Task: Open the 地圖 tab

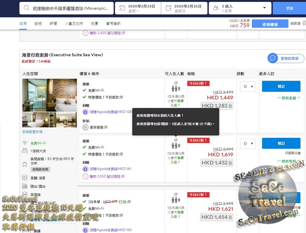Action: point(94,24)
